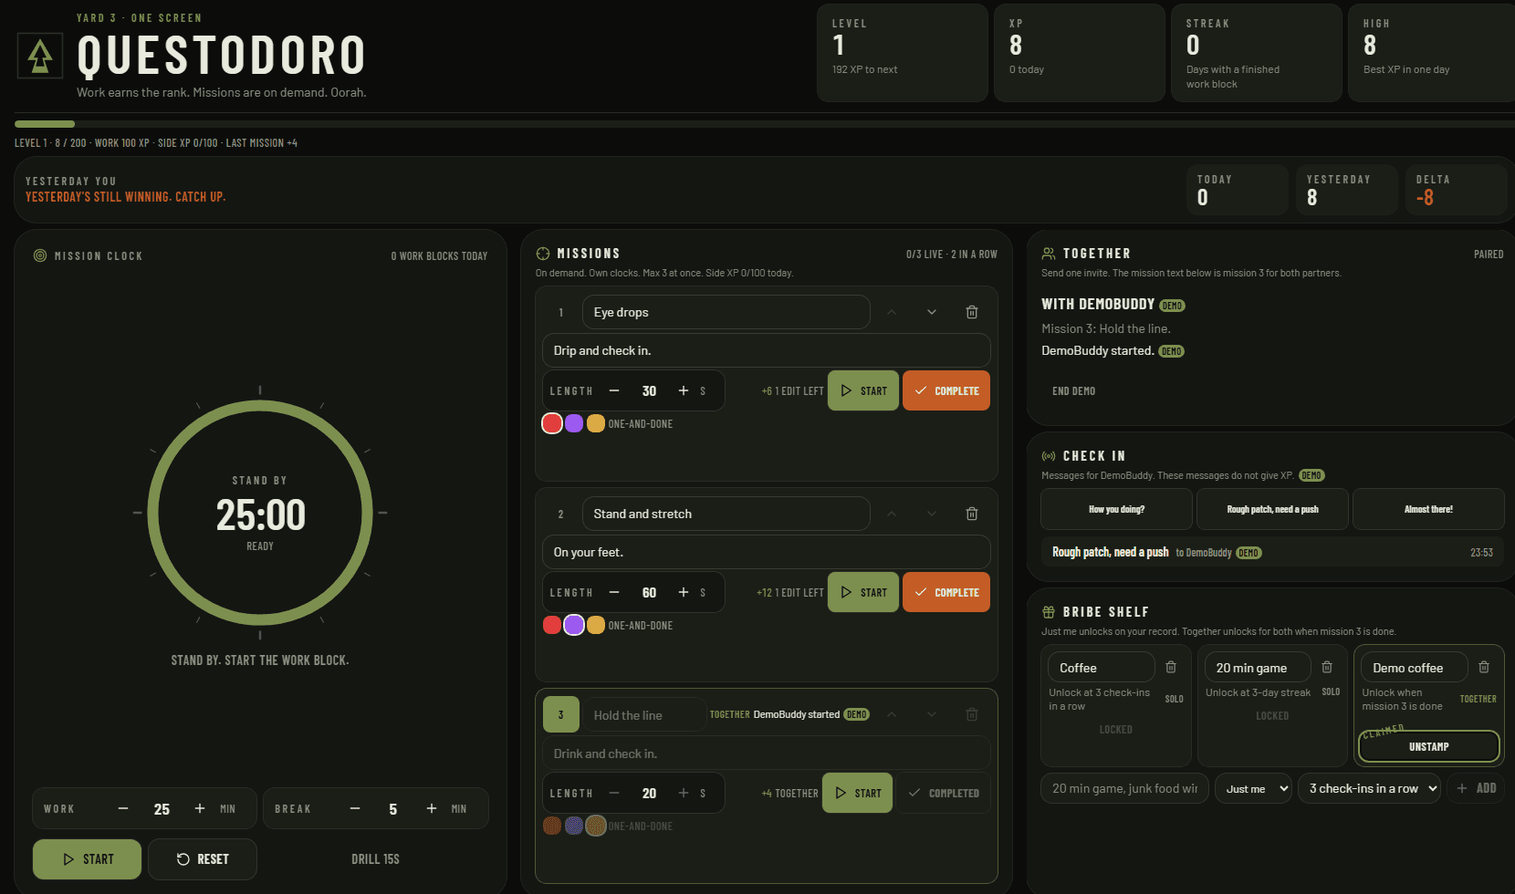Remove the 20 min game bribe

[x=1327, y=668]
